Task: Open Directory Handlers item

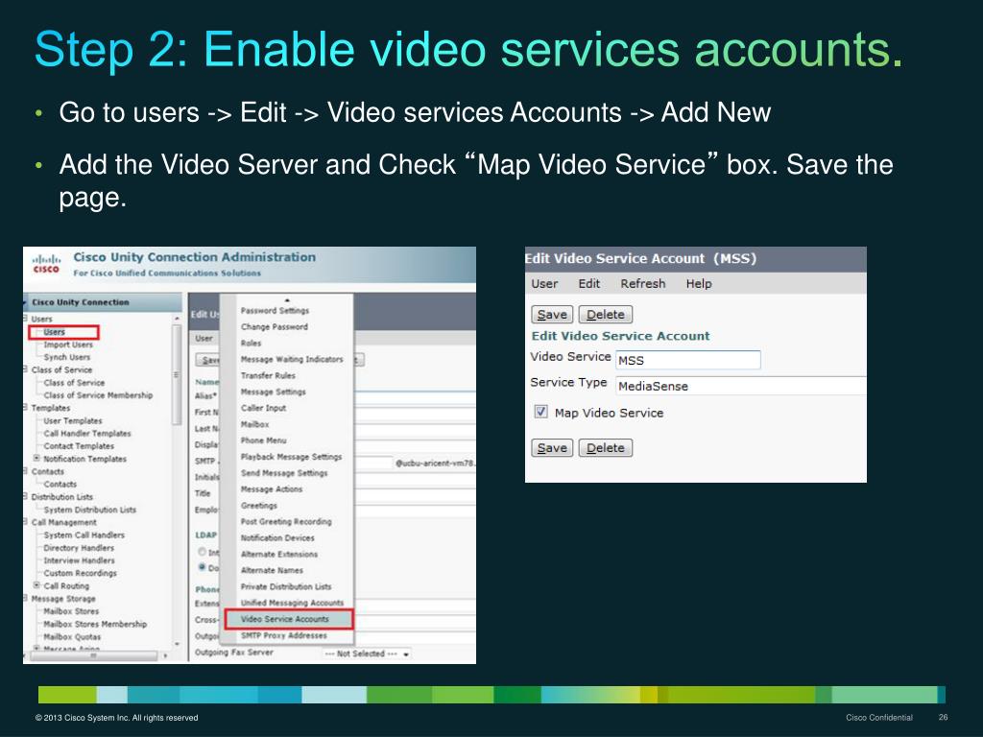Action: [79, 548]
